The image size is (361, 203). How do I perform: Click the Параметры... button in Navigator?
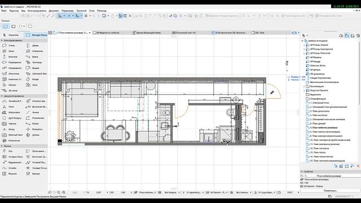point(330,191)
